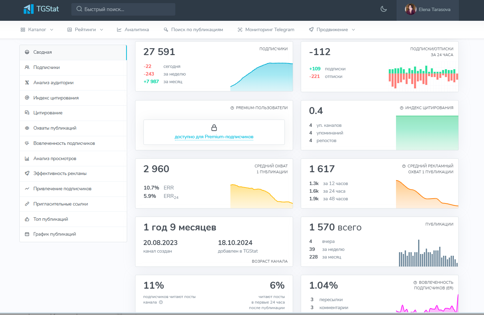Open Мониторинг Telegram from top navigation
484x315 pixels.
266,30
